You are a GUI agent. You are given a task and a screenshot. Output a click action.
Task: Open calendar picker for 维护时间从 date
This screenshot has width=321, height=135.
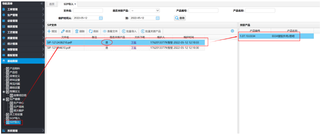click(101, 18)
